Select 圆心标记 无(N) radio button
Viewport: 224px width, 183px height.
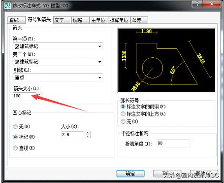click(x=15, y=126)
